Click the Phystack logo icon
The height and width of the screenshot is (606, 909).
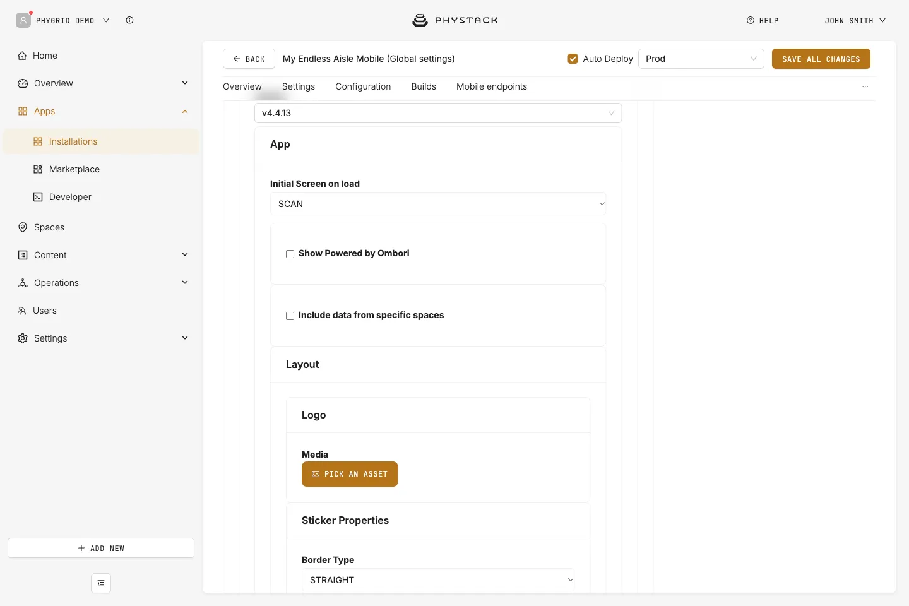pos(420,20)
